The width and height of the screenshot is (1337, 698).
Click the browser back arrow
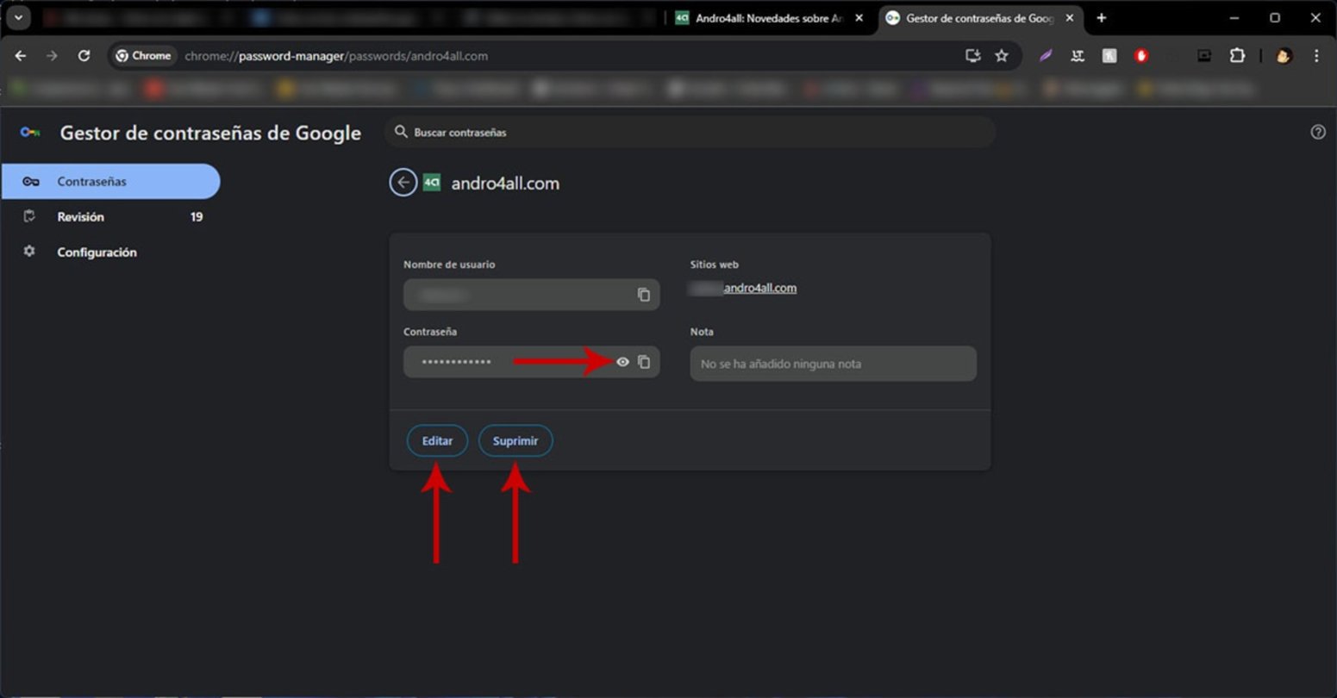click(x=21, y=56)
